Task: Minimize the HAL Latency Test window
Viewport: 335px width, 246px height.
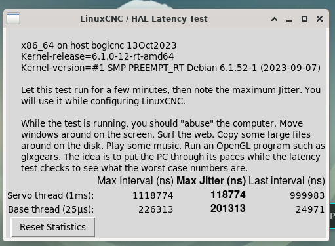Action: (289, 19)
